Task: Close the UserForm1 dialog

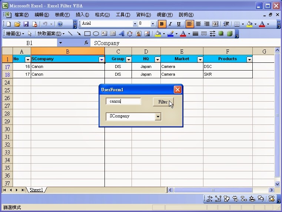Action: 178,90
